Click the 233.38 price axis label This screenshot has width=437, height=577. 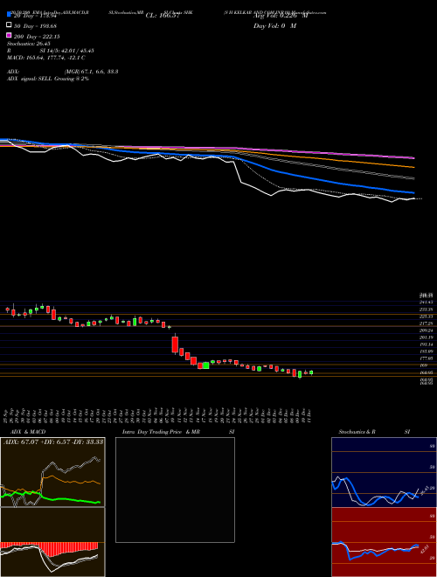pos(427,309)
